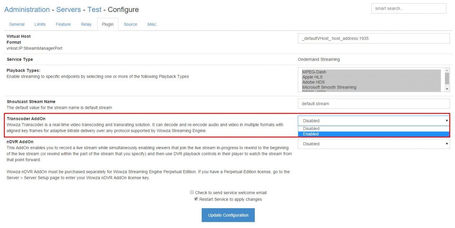The image size is (455, 228).
Task: Enable send service welcome email checkbox
Action: 192,192
